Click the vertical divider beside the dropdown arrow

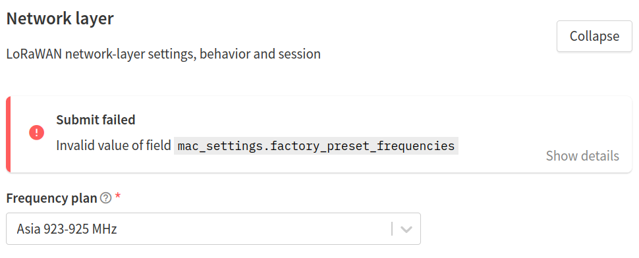click(x=392, y=229)
